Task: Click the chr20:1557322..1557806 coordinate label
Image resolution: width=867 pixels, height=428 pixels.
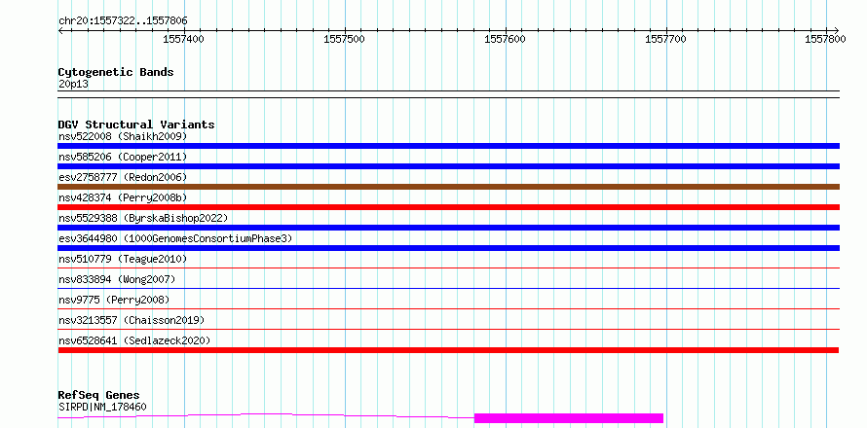Action: pyautogui.click(x=123, y=21)
